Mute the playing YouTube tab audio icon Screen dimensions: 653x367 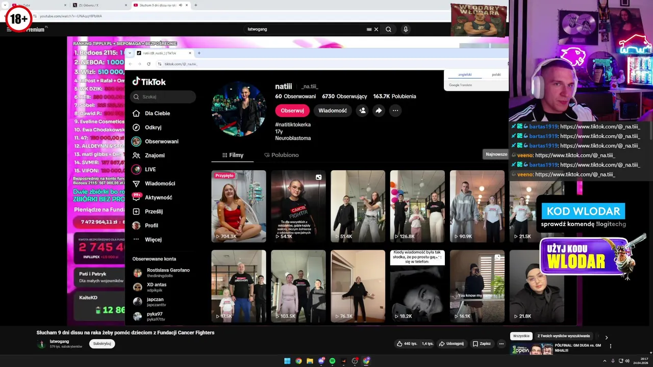click(x=180, y=5)
